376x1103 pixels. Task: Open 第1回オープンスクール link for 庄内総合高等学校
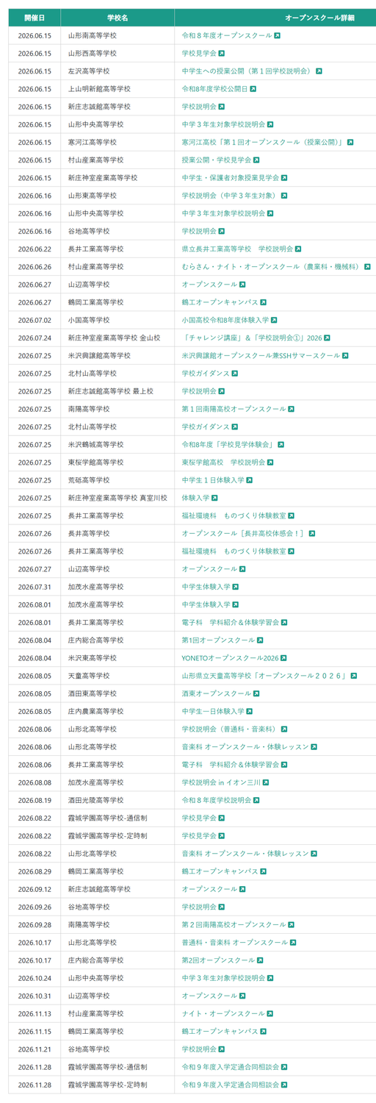[x=218, y=640]
